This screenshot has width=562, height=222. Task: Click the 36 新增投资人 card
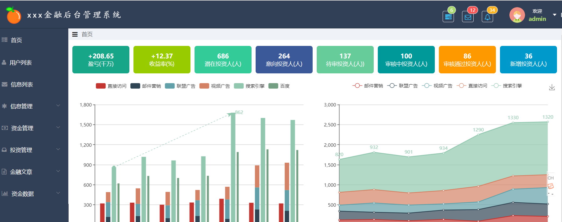(x=528, y=60)
